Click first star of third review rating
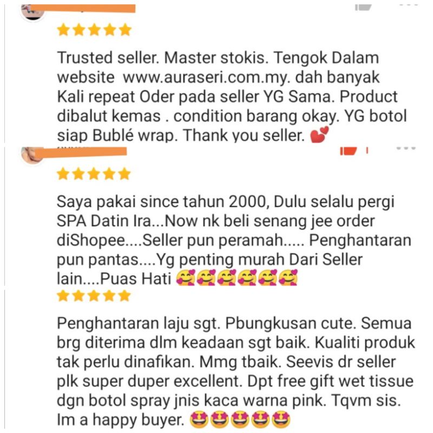Viewport: 433px width, 433px height. click(x=63, y=296)
